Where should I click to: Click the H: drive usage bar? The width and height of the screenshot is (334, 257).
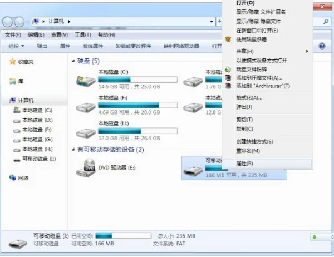(x=138, y=131)
